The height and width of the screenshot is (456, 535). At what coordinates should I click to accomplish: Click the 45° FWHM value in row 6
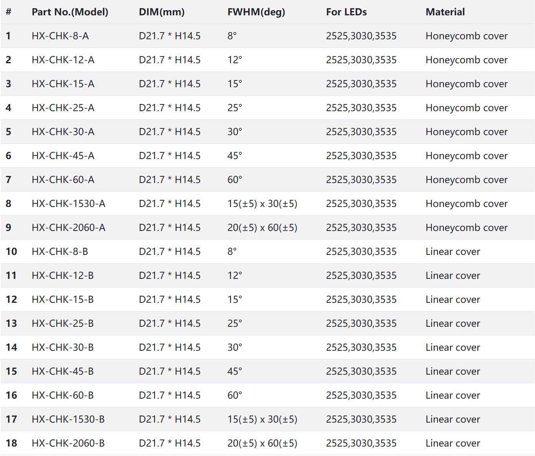(235, 156)
